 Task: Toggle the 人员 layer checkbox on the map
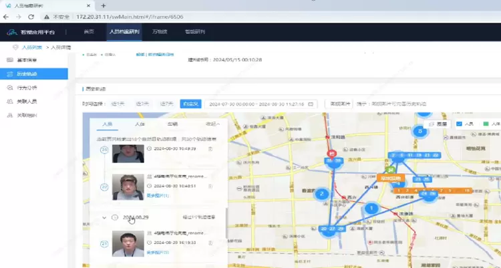(459, 124)
